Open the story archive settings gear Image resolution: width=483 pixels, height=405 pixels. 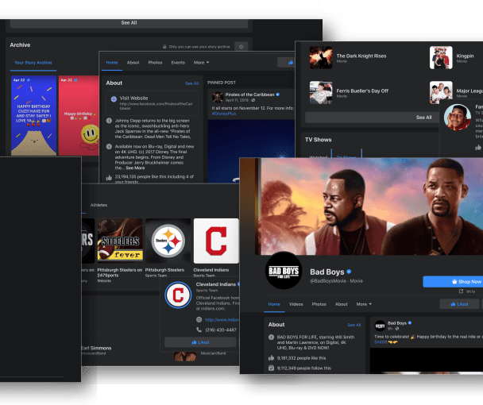(241, 47)
